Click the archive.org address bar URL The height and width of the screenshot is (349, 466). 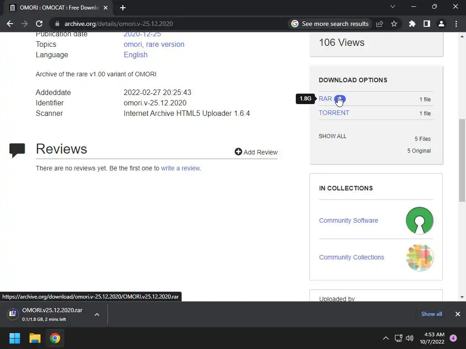click(x=119, y=24)
